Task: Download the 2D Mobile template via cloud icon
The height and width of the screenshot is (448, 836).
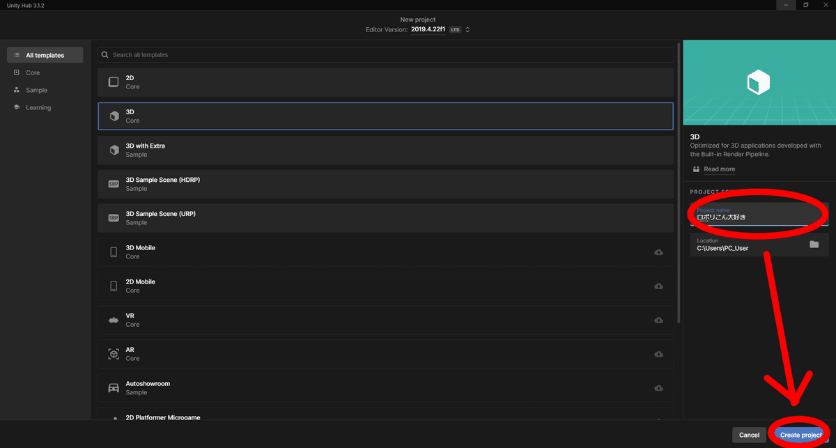Action: coord(658,286)
